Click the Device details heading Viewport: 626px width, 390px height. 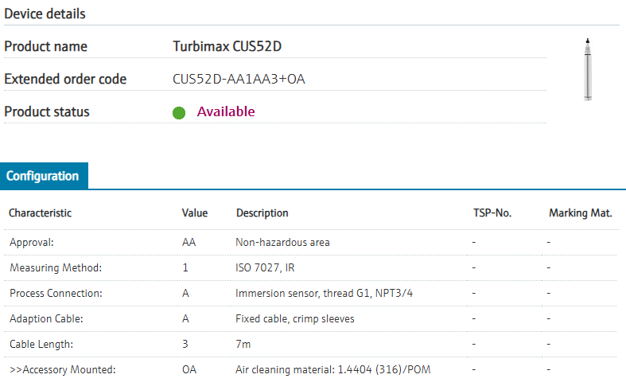pyautogui.click(x=45, y=14)
